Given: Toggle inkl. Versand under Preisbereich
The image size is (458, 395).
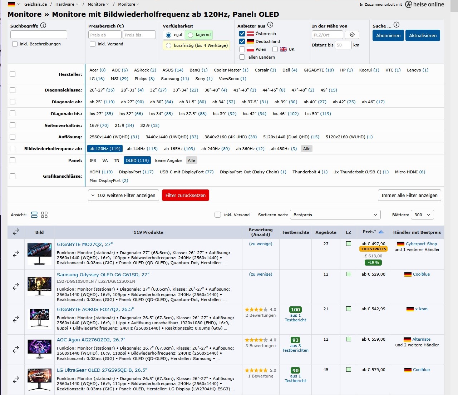Looking at the screenshot, I should coord(93,44).
